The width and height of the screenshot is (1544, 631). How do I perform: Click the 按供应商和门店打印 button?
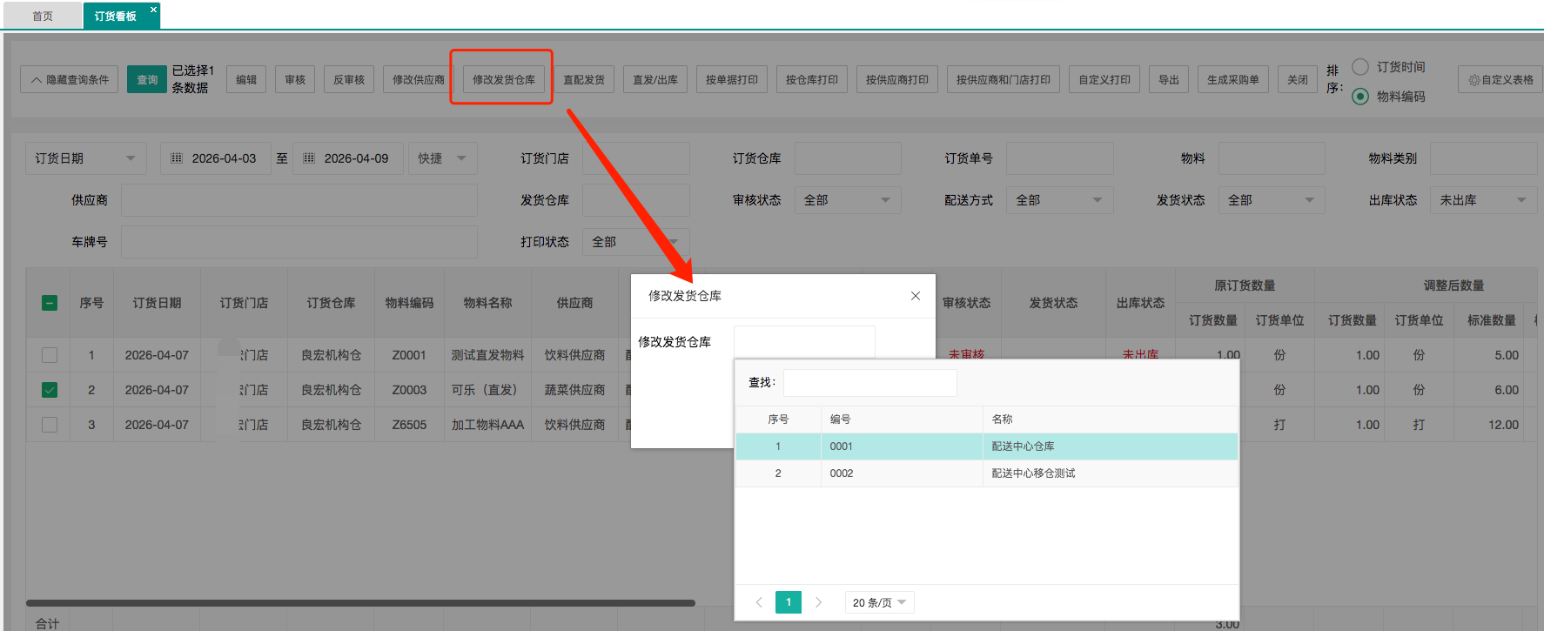[x=1004, y=80]
